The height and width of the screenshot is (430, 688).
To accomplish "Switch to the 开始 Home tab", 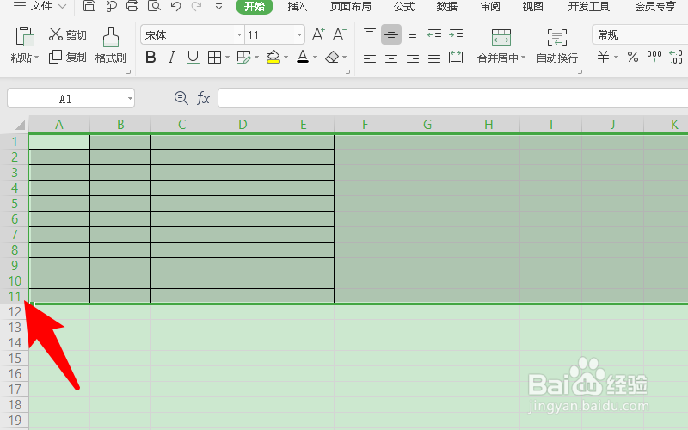I will 255,6.
